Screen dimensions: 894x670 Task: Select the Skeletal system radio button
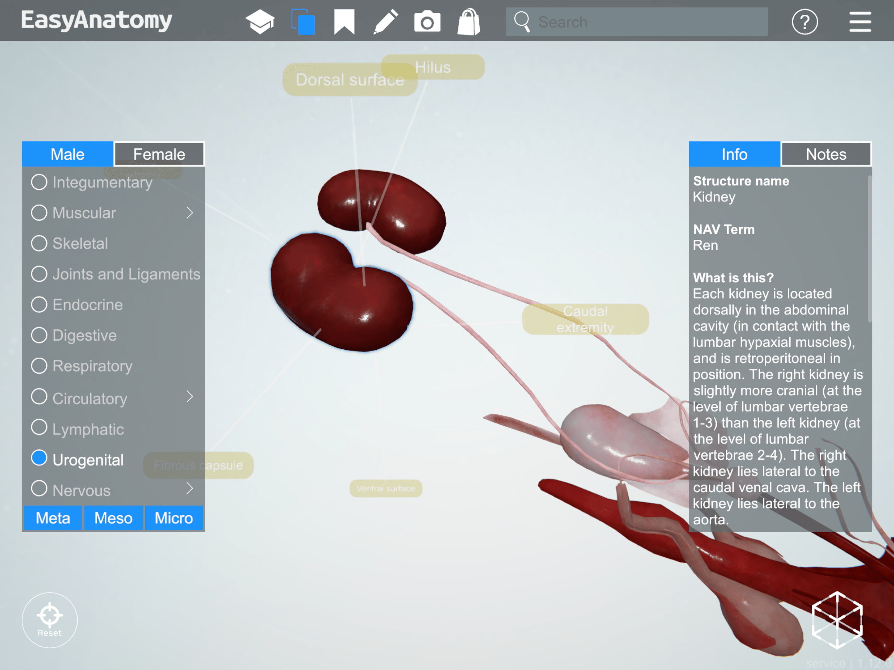click(x=39, y=243)
